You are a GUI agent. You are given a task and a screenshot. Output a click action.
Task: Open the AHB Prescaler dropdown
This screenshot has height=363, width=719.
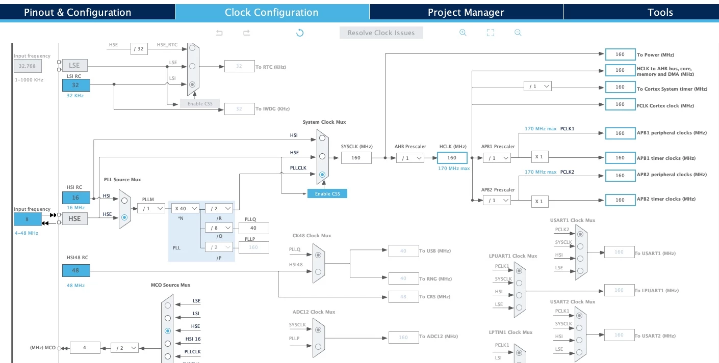pos(410,158)
